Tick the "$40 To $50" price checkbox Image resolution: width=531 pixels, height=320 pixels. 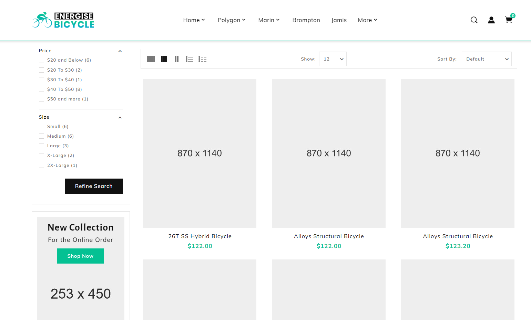pos(42,89)
